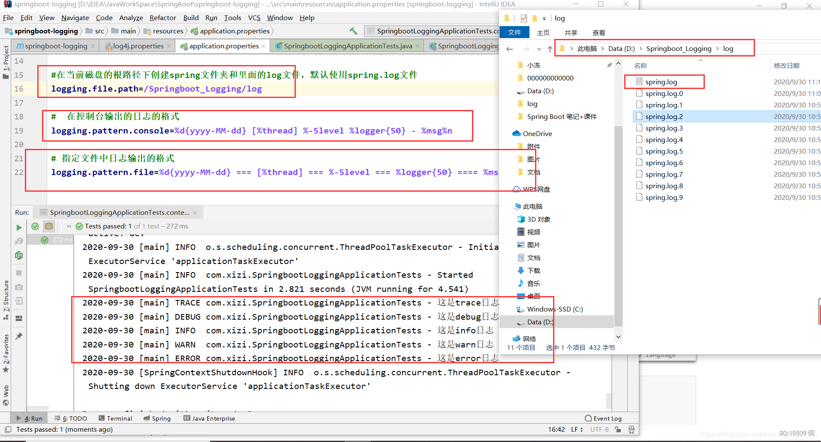Open the Event Log

[x=603, y=418]
